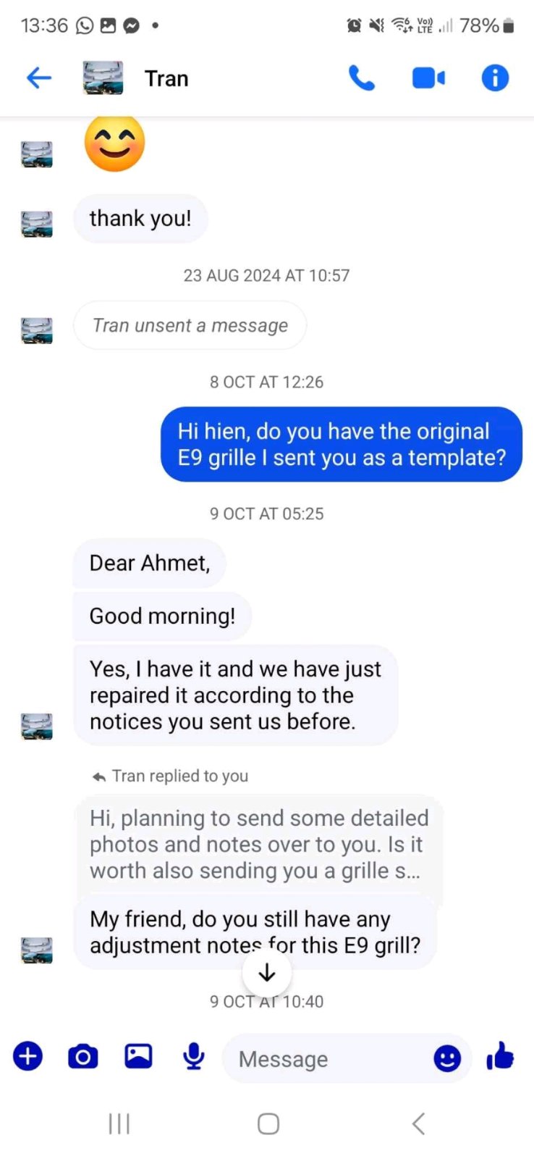Image resolution: width=534 pixels, height=1159 pixels.
Task: Select the sent message about original E9 grille
Action: (x=342, y=444)
